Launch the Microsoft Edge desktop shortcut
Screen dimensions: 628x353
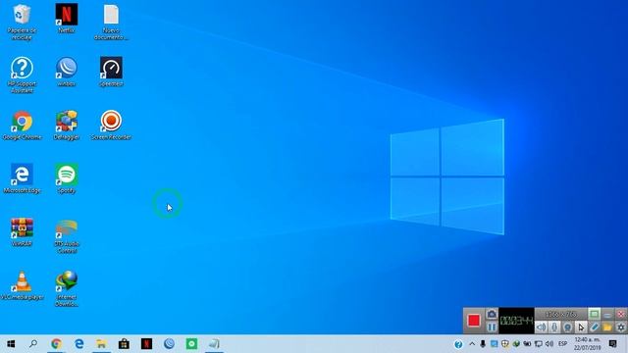pos(22,178)
